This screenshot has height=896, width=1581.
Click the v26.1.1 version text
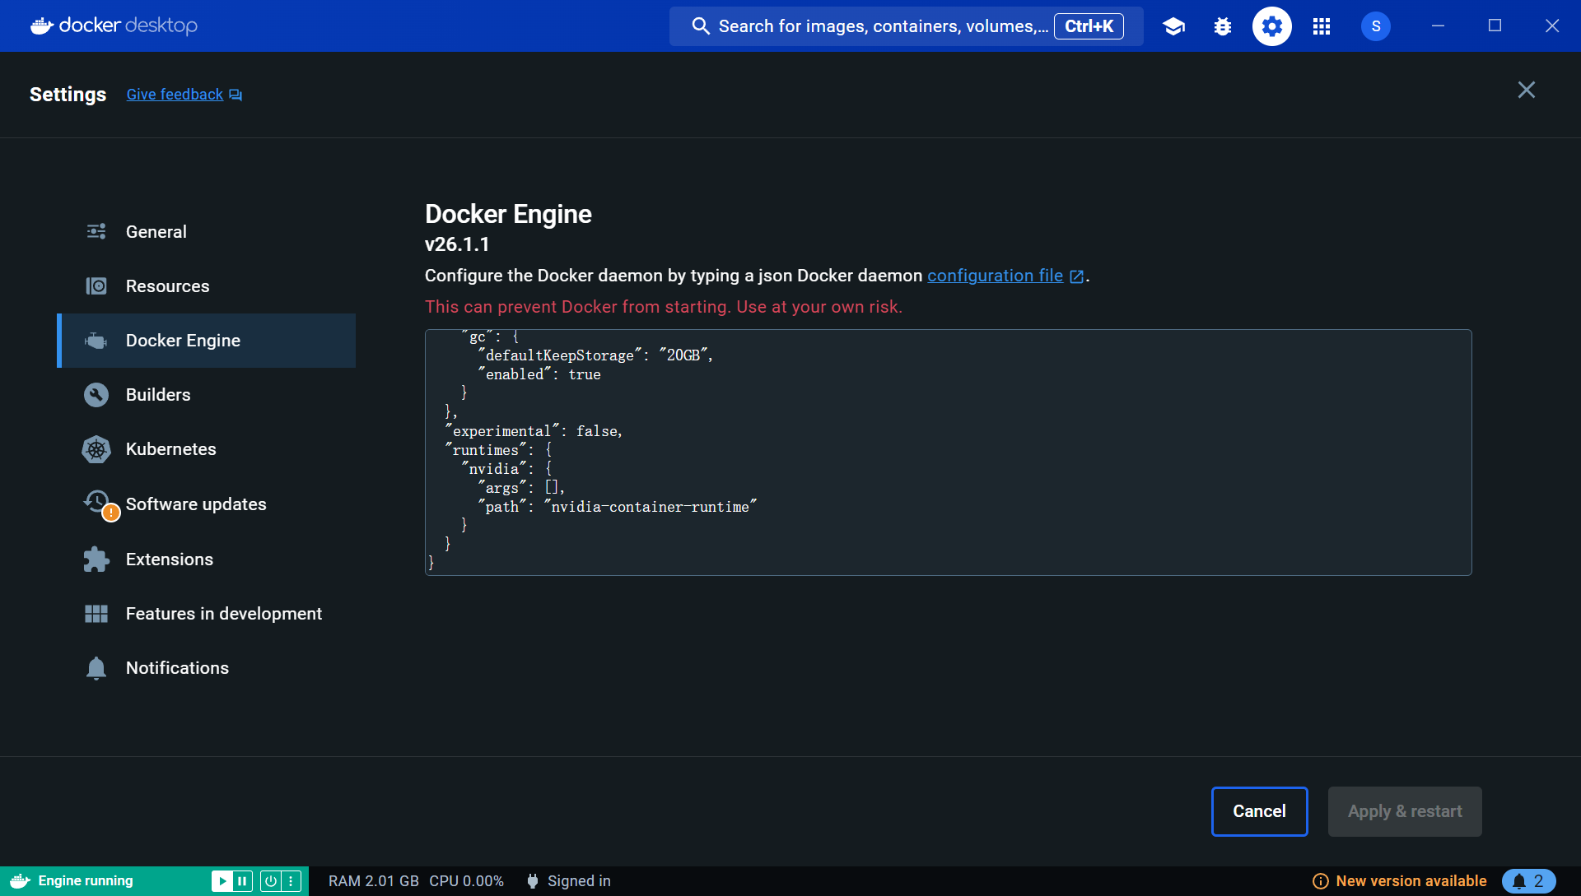coord(457,244)
